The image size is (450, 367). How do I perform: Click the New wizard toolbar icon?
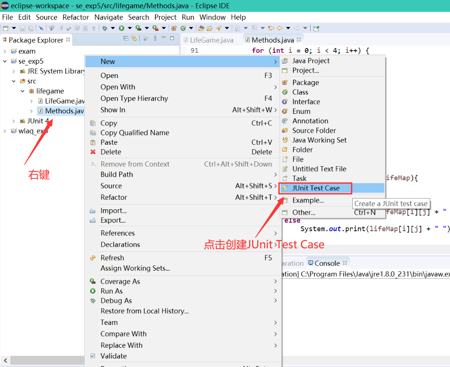6,28
